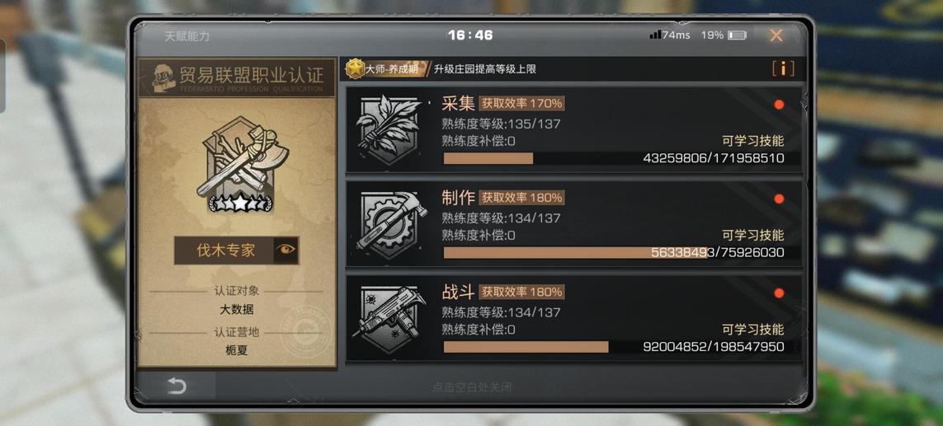Image resolution: width=943 pixels, height=426 pixels.
Task: Expand the 采集 gathering skill row
Action: point(573,130)
